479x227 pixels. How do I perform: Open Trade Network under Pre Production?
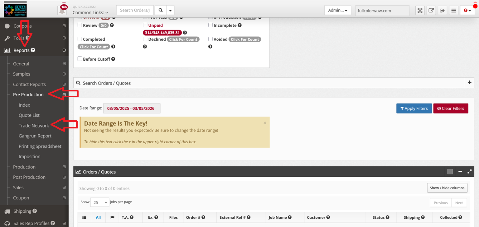tap(34, 126)
